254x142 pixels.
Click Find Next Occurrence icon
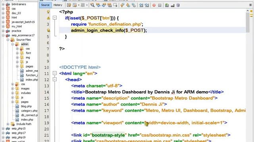(x=104, y=5)
